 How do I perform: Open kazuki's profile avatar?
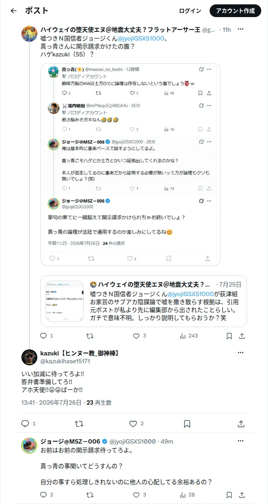coord(29,357)
